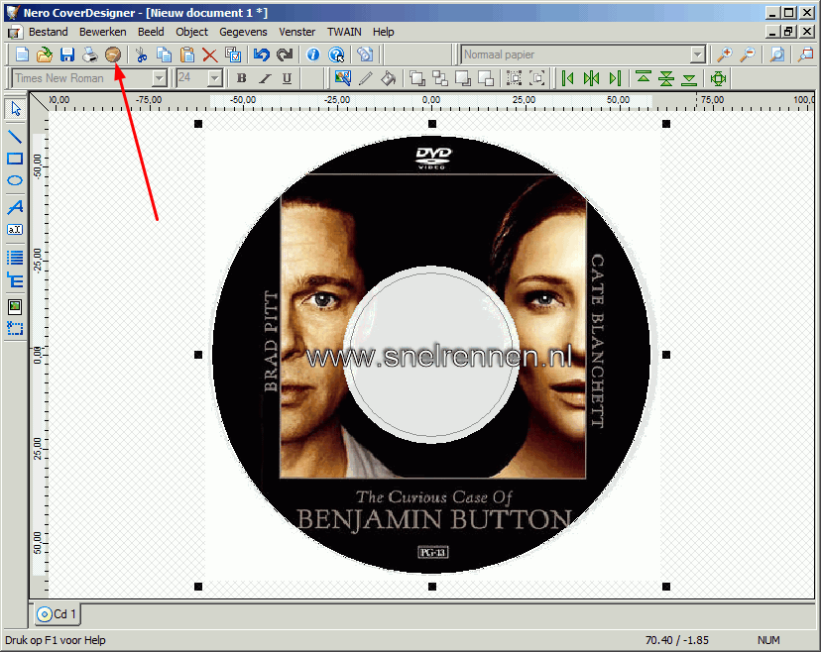
Task: Switch to the Cd 1 tab
Action: coord(58,613)
